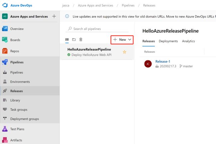Open the Overview section icon
This screenshot has height=144, width=216.
(5, 29)
